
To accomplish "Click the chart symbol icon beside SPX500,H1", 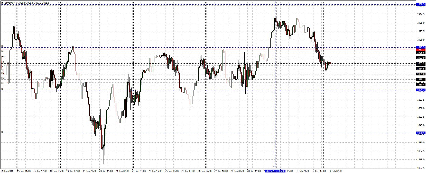I will click(2, 3).
